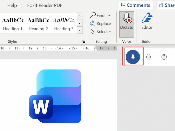This screenshot has width=175, height=131.
Task: Open the Comments button
Action: point(136,5)
